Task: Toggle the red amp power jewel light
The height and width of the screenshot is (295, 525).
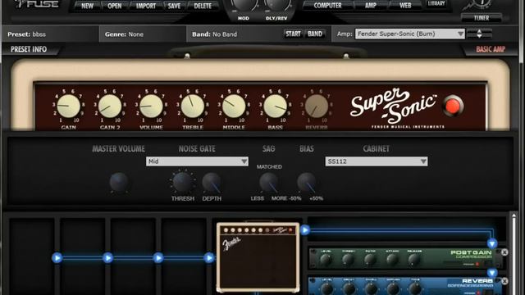Action: [x=453, y=106]
